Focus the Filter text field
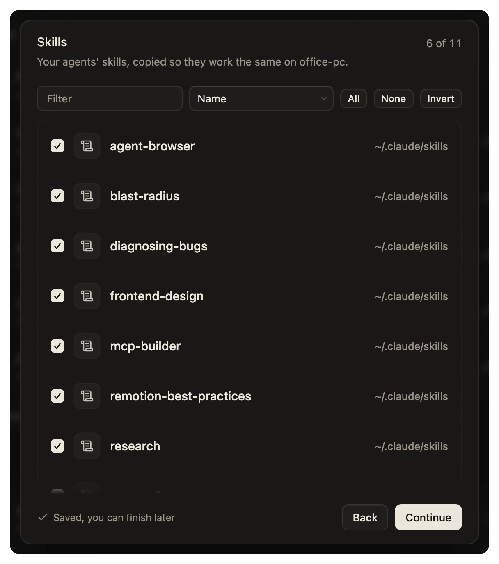Screen dimensions: 499x564 [x=110, y=98]
